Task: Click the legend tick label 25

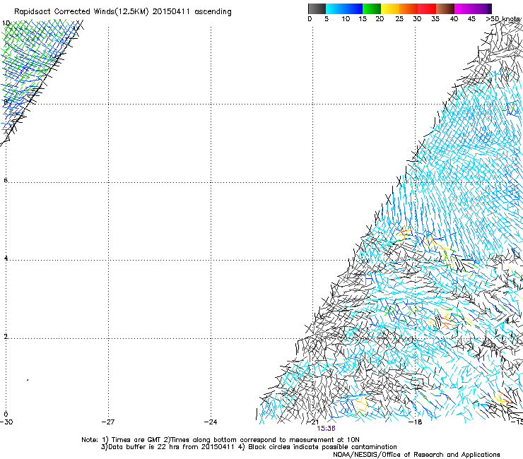Action: tap(399, 19)
